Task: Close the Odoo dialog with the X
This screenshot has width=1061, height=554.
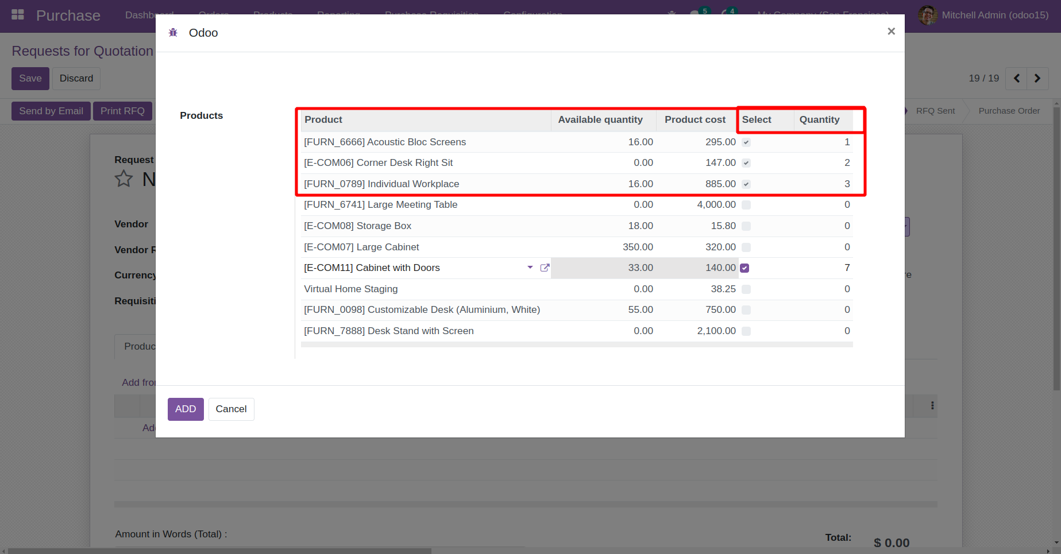Action: 891,32
